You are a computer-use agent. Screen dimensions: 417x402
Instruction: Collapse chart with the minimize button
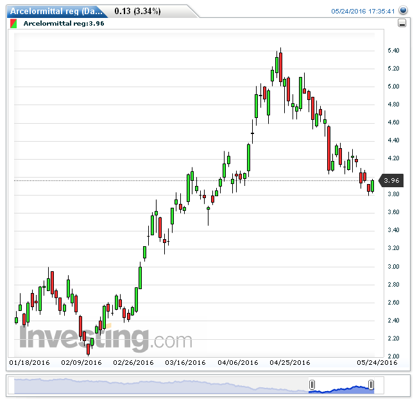coord(402,23)
